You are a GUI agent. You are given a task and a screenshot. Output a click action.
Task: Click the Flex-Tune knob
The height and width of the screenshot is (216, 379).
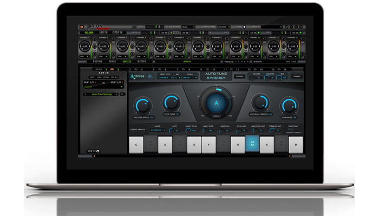pos(172,103)
